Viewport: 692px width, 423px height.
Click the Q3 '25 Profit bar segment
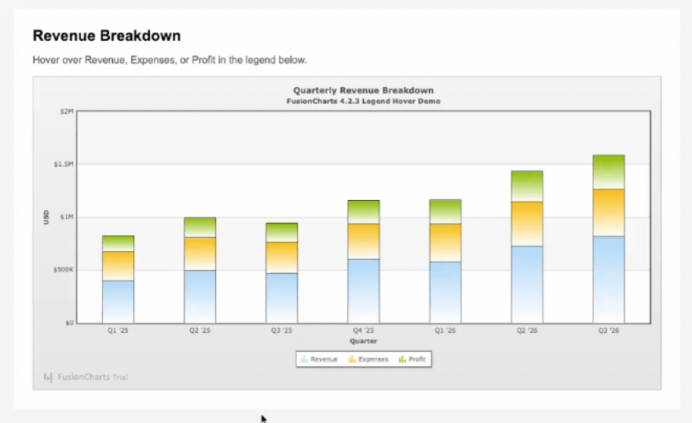click(x=281, y=232)
